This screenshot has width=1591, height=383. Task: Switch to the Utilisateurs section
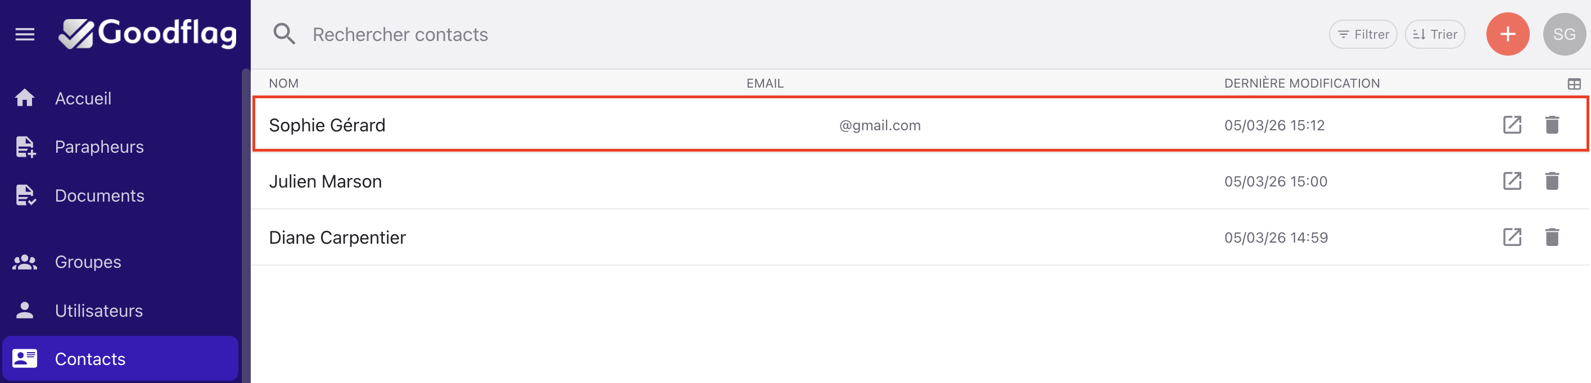[x=98, y=311]
